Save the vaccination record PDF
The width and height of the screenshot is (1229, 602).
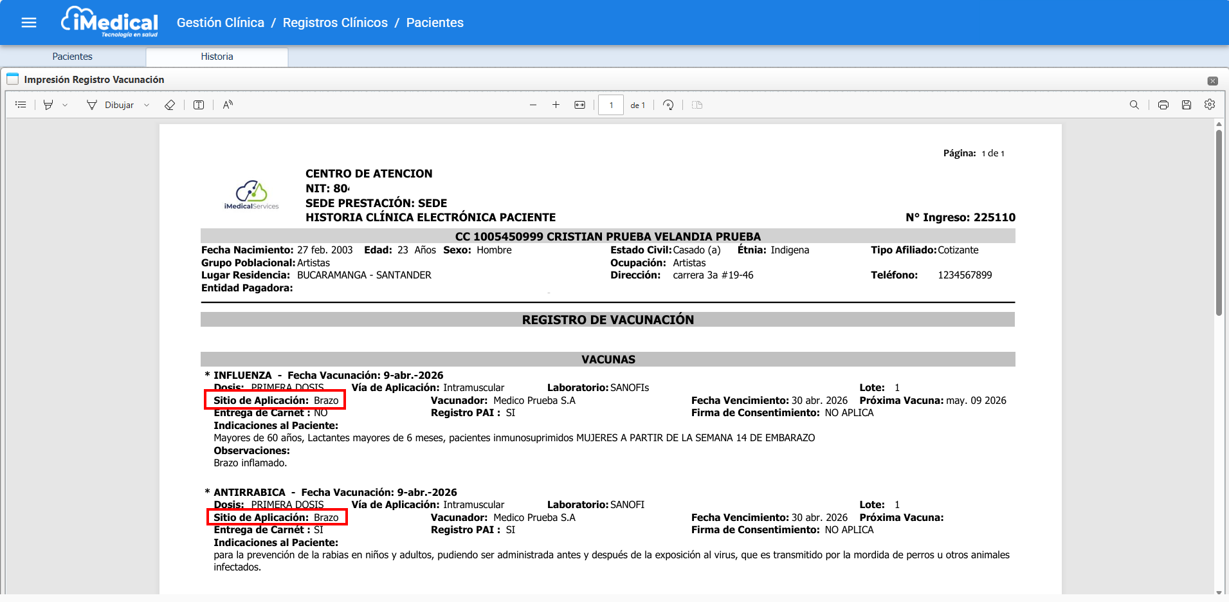1186,105
